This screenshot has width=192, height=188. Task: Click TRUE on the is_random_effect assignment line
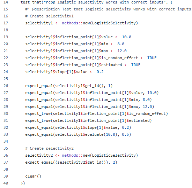[152, 58]
